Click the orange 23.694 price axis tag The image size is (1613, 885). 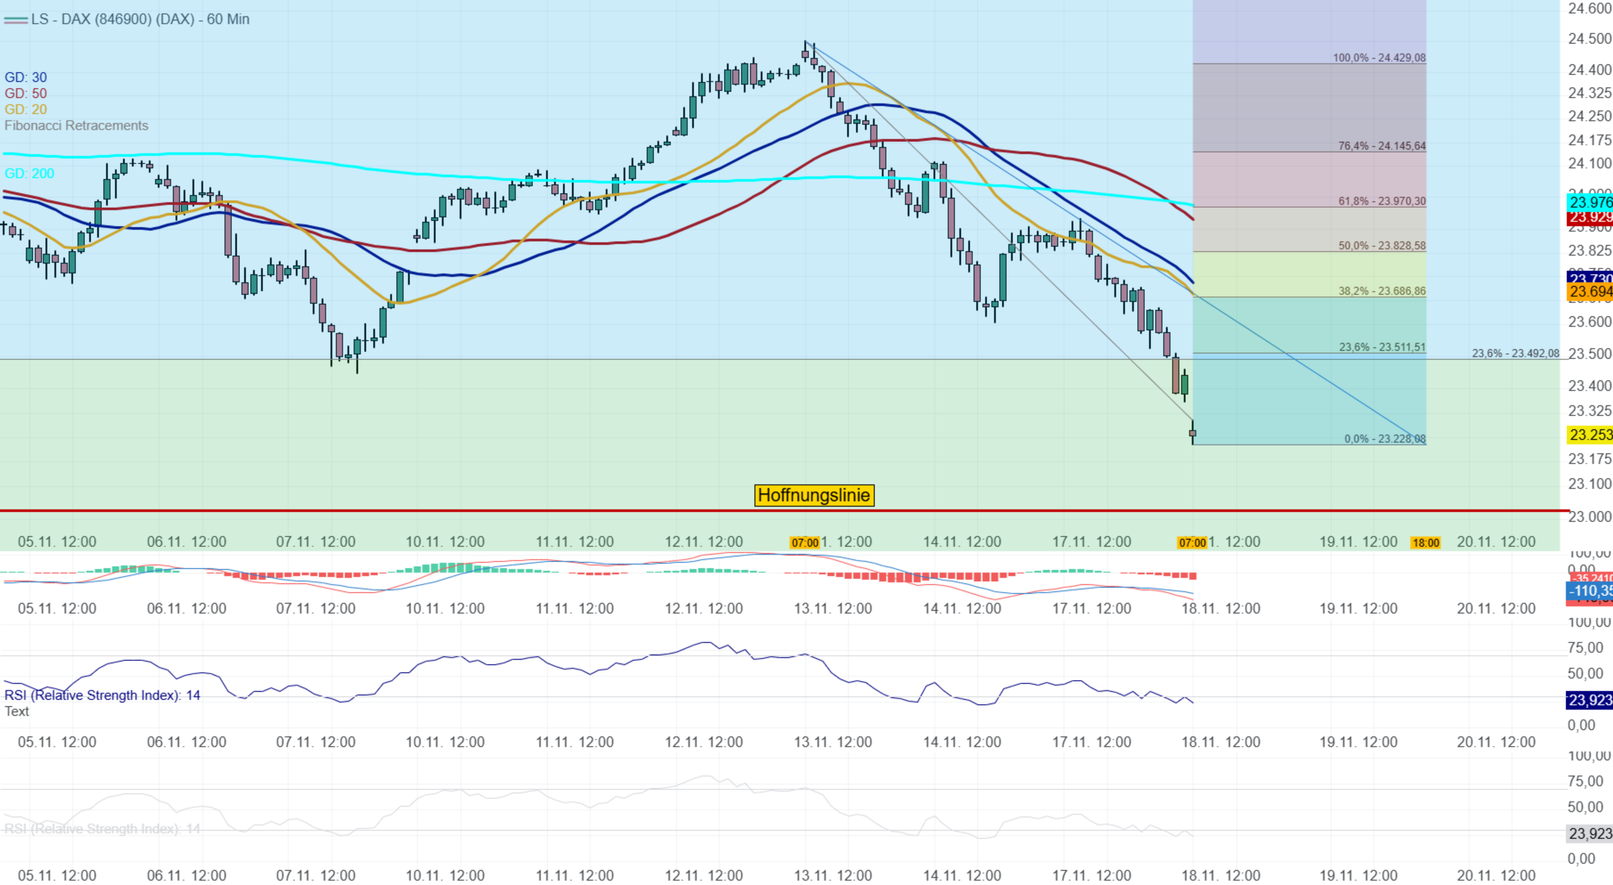[1590, 292]
